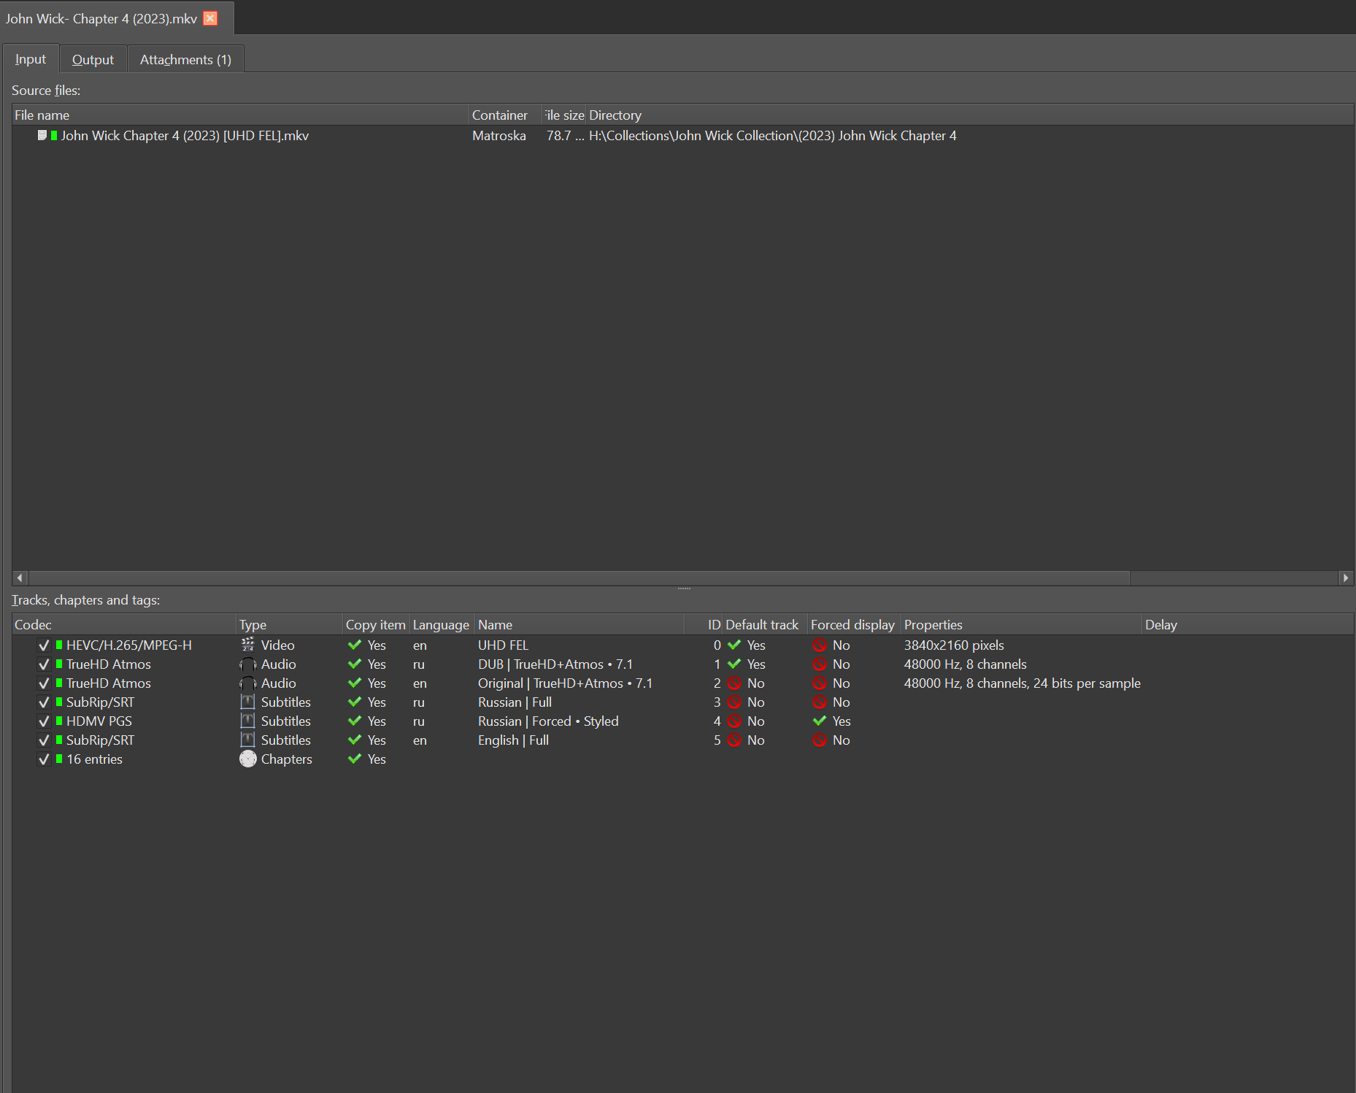Click the left scroll arrow of source files list
Image resolution: width=1356 pixels, height=1093 pixels.
click(20, 578)
